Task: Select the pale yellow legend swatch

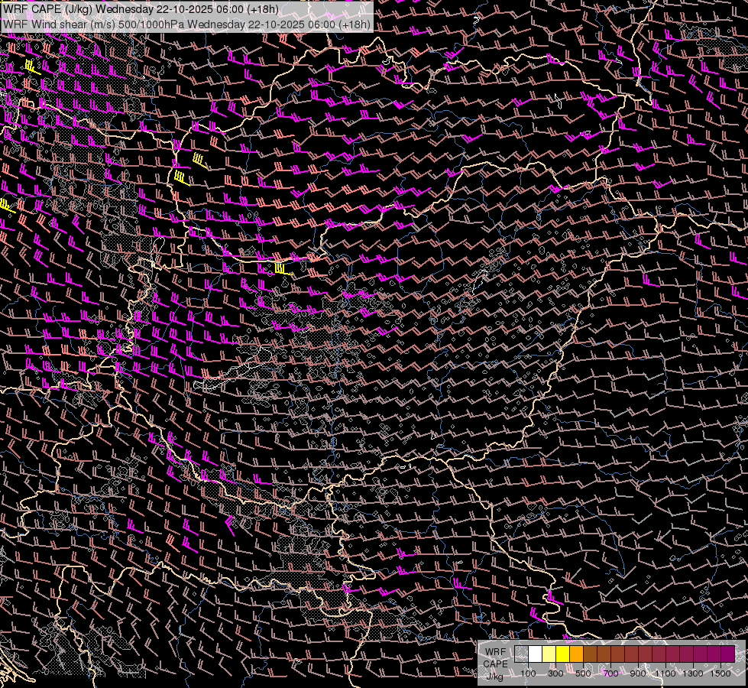Action: pyautogui.click(x=549, y=654)
